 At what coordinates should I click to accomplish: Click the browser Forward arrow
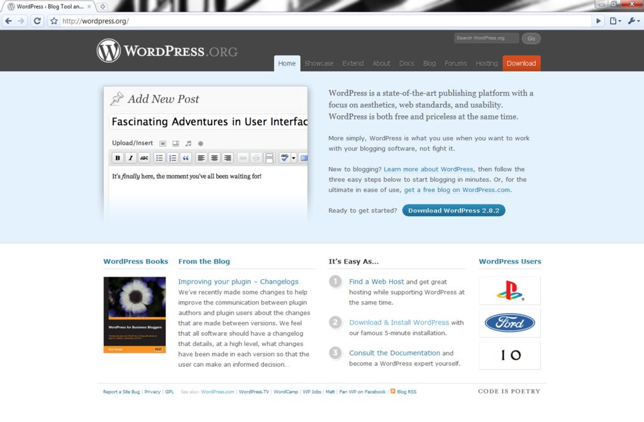click(21, 21)
